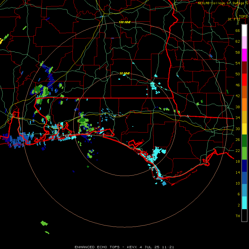Click the legend value '38'
The height and width of the screenshot is (249, 249).
click(238, 107)
